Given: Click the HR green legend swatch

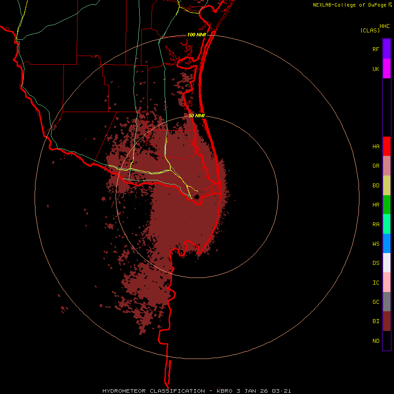Looking at the screenshot, I should pos(387,205).
